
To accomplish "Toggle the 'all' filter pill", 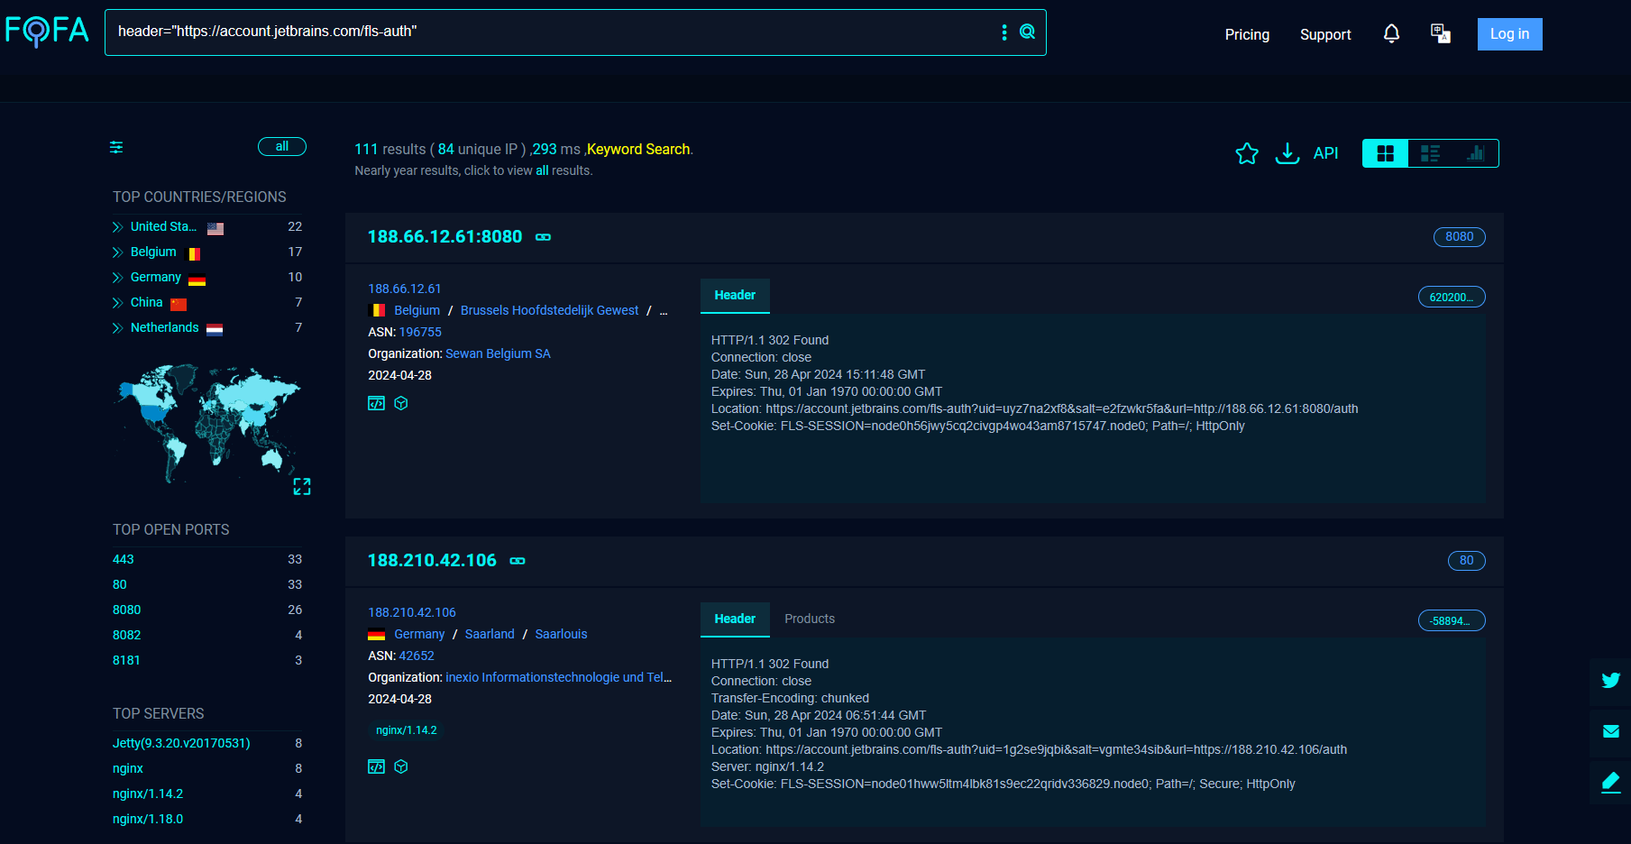I will click(282, 146).
